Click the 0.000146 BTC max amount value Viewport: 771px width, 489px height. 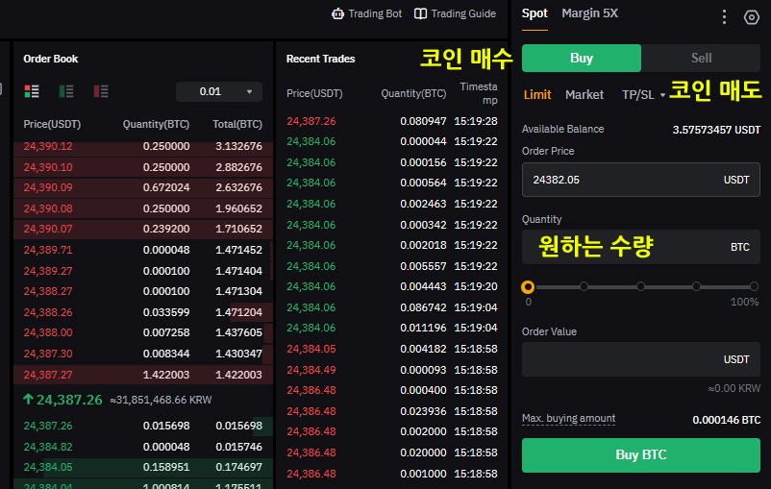coord(726,420)
